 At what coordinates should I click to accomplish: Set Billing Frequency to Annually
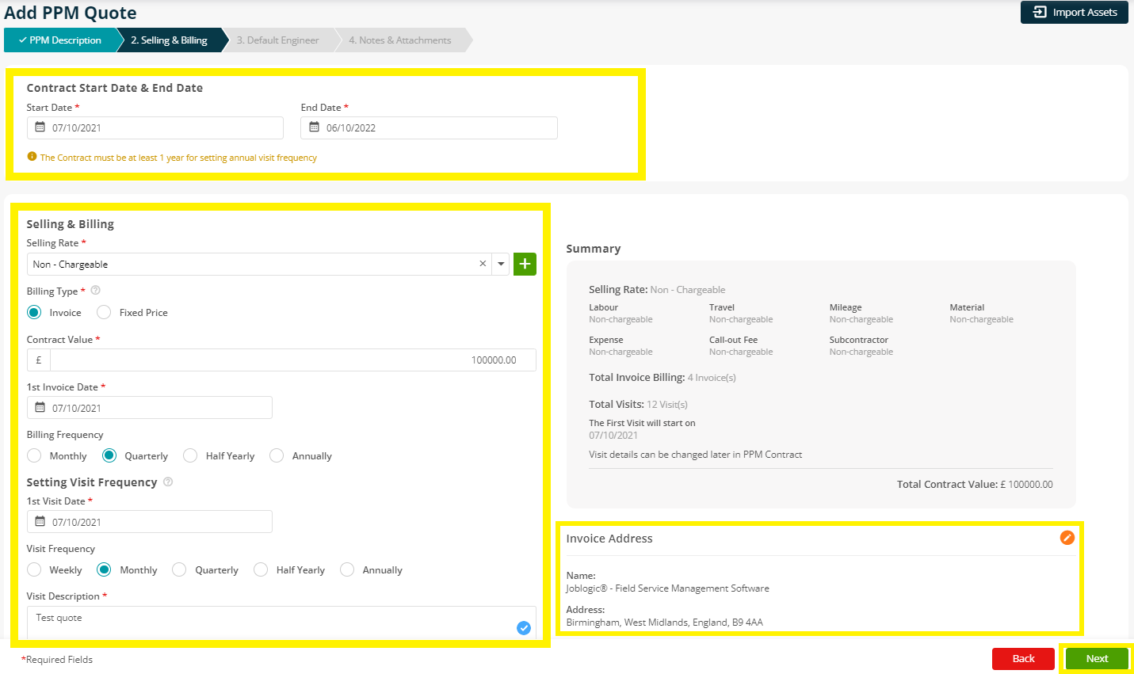[277, 455]
